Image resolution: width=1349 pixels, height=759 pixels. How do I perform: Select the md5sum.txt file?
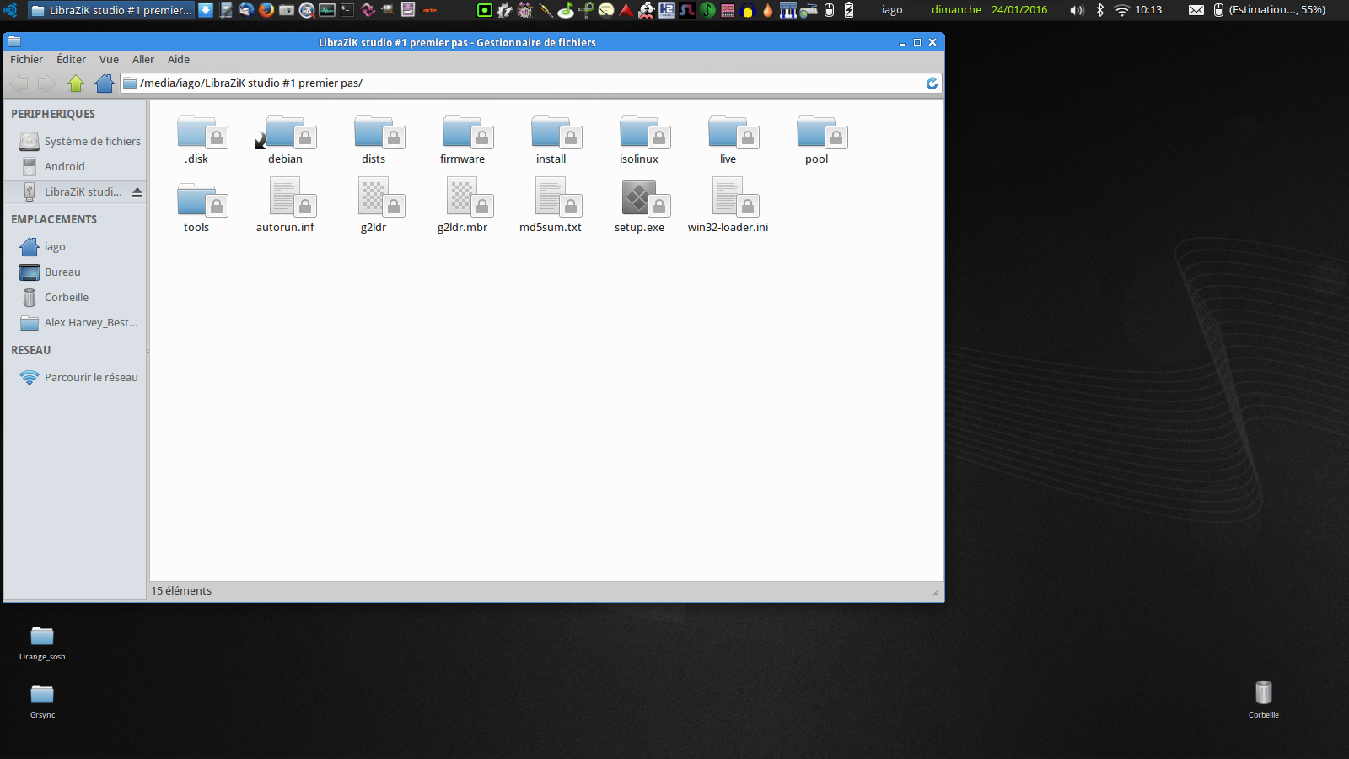point(551,206)
